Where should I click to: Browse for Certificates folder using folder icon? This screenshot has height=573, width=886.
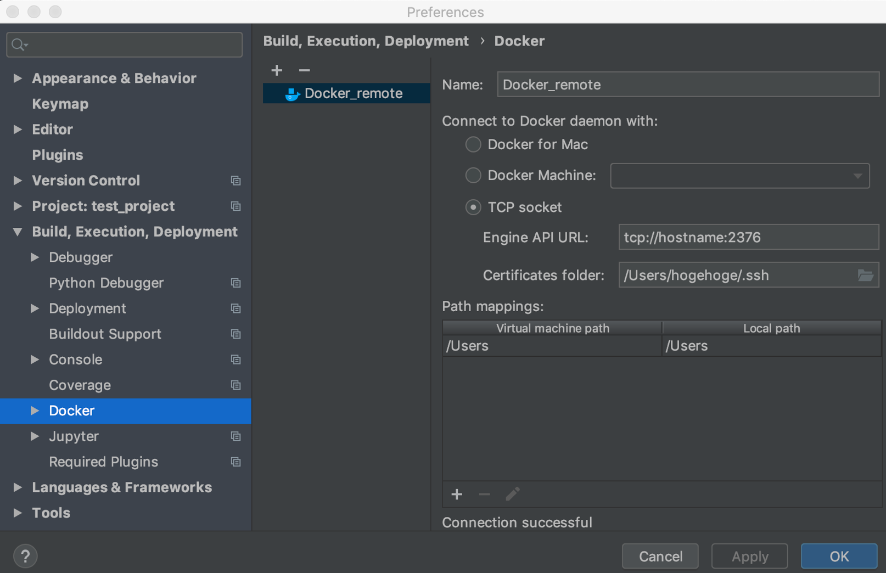(865, 275)
